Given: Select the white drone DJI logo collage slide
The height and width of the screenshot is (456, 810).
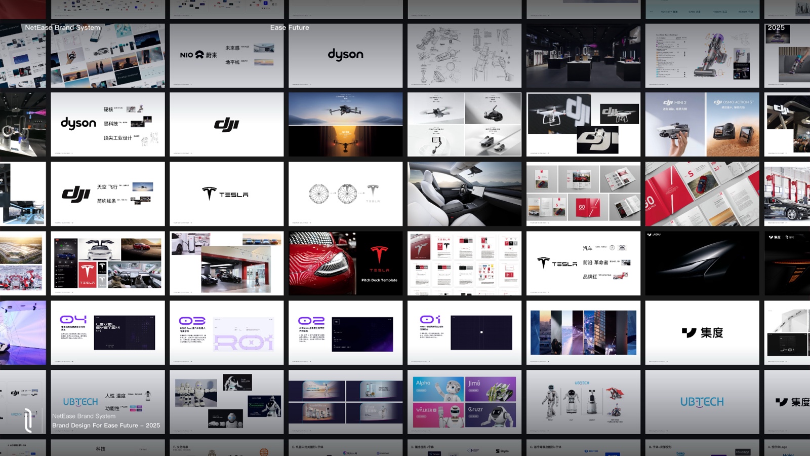Looking at the screenshot, I should [584, 124].
